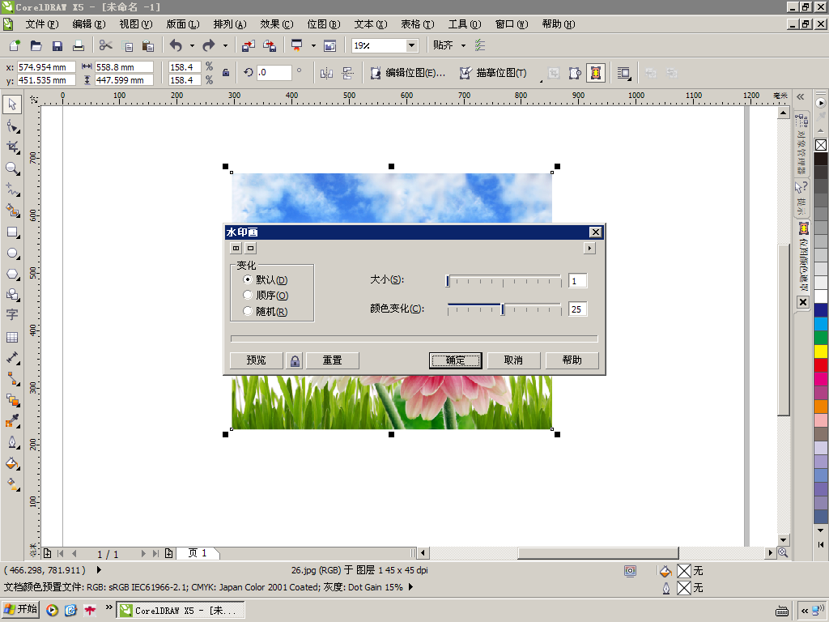The width and height of the screenshot is (829, 622).
Task: Toggle single preview pane button in dialog
Action: tap(251, 248)
